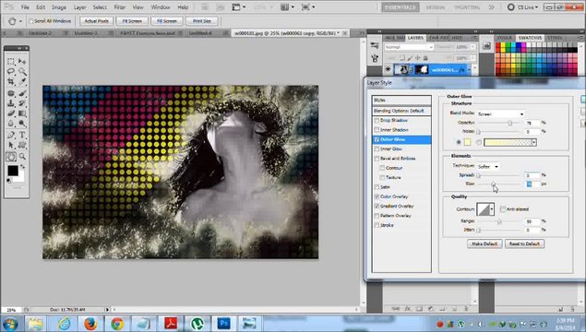This screenshot has width=586, height=332.
Task: Click the Range slider handle
Action: tap(499, 222)
